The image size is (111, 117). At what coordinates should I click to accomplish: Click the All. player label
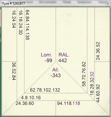(56, 70)
